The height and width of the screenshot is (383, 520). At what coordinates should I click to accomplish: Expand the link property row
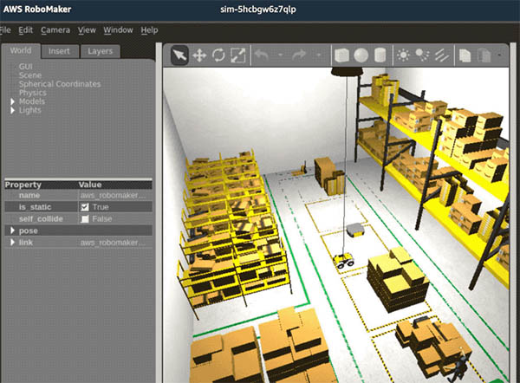point(13,243)
